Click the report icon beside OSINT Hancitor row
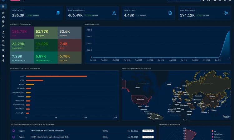 click(x=14, y=137)
